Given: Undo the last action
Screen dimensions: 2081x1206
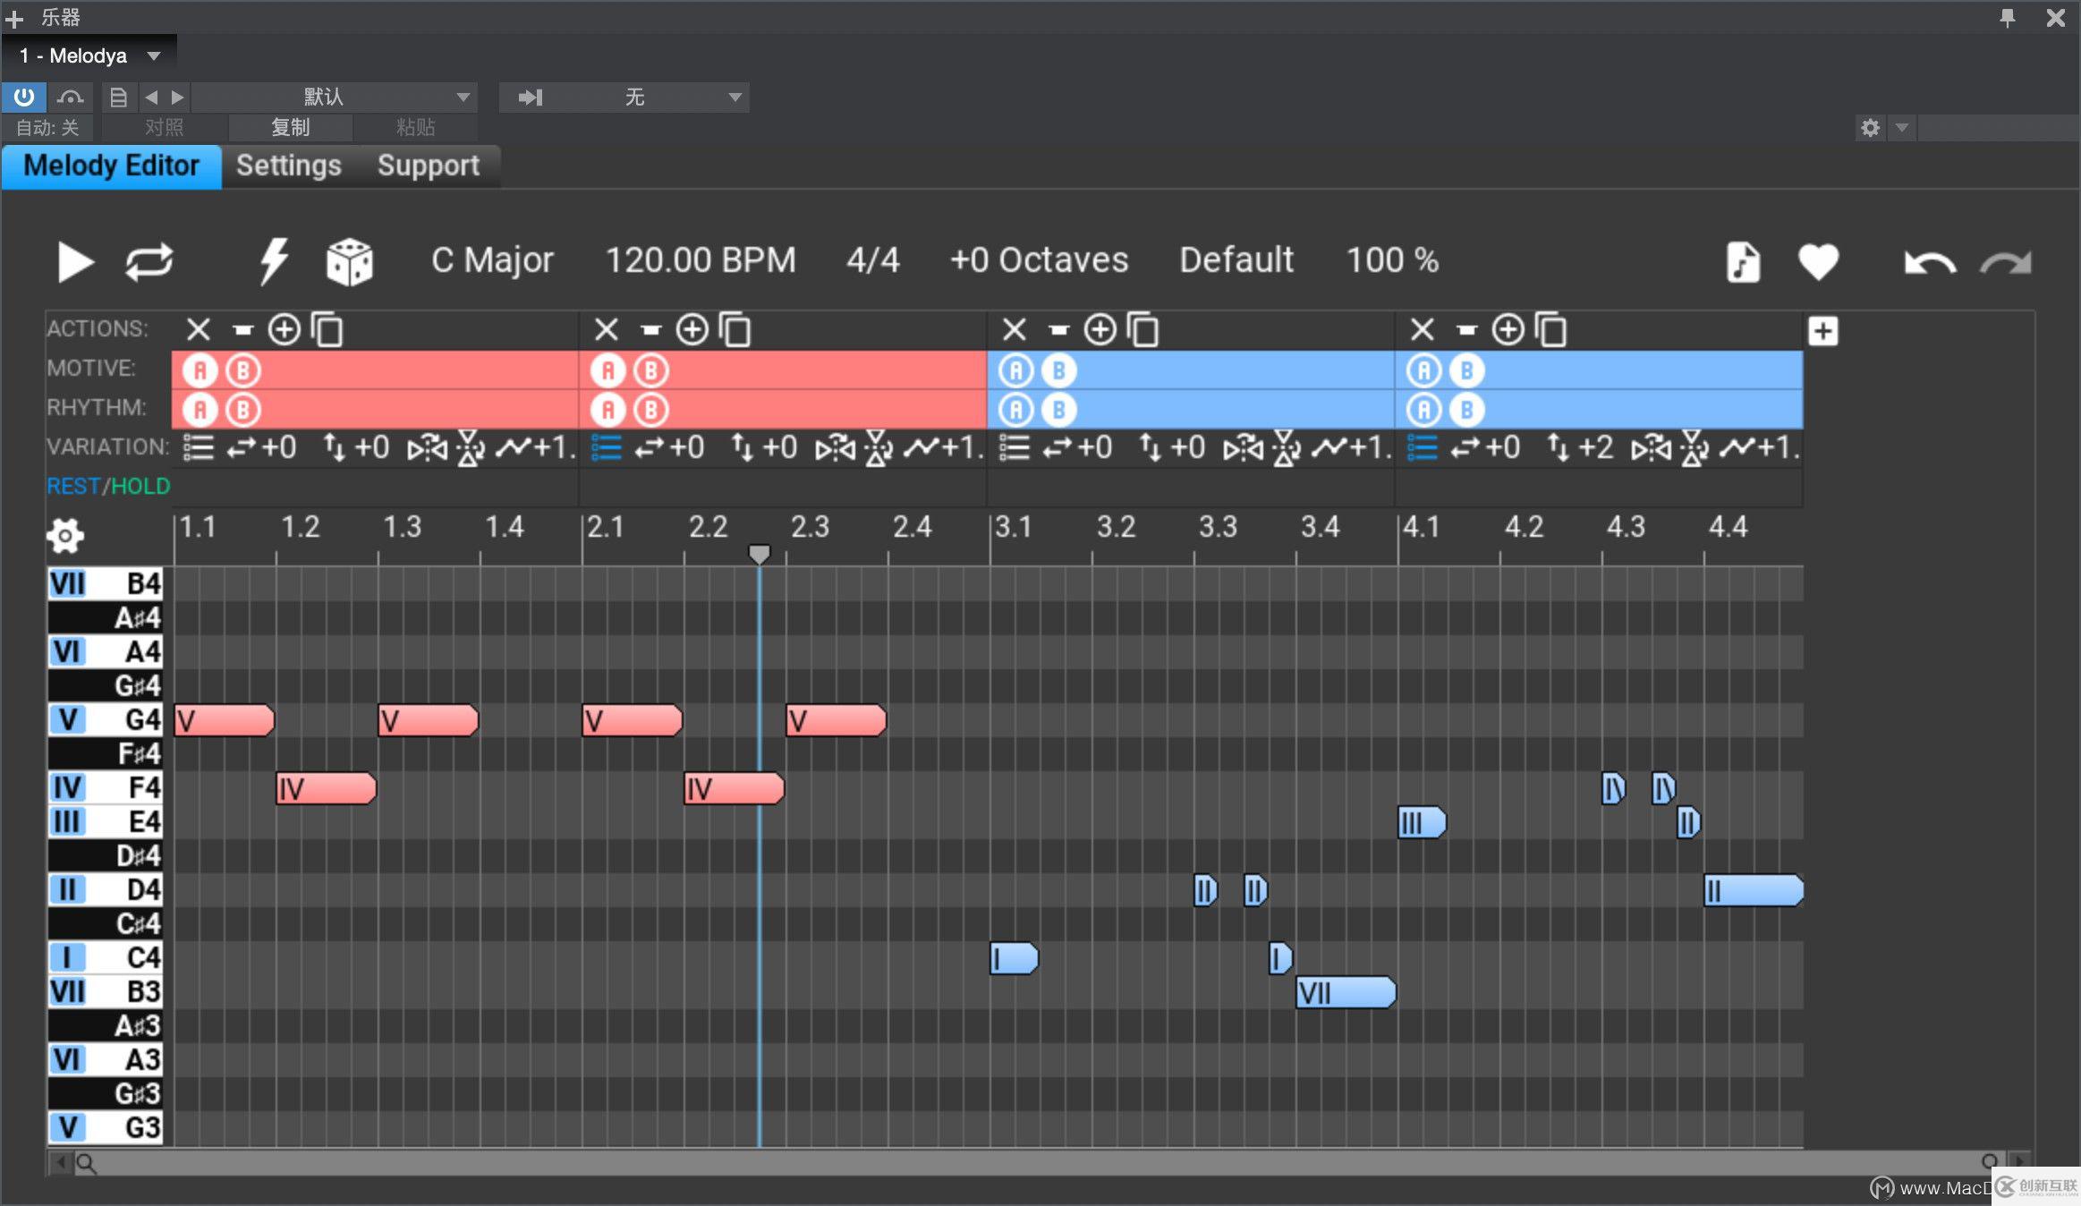Looking at the screenshot, I should [1930, 263].
